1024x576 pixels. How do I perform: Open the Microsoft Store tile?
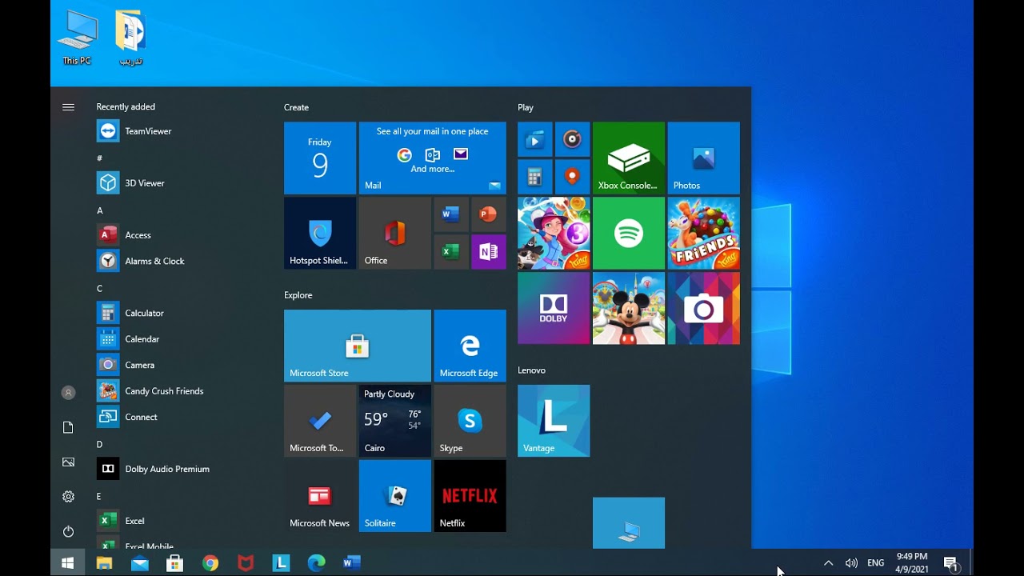pos(358,346)
